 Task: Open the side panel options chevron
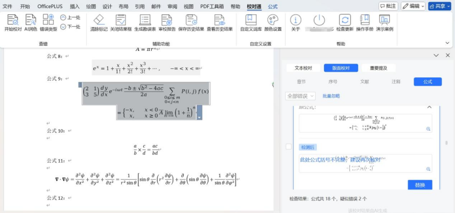click(x=436, y=55)
